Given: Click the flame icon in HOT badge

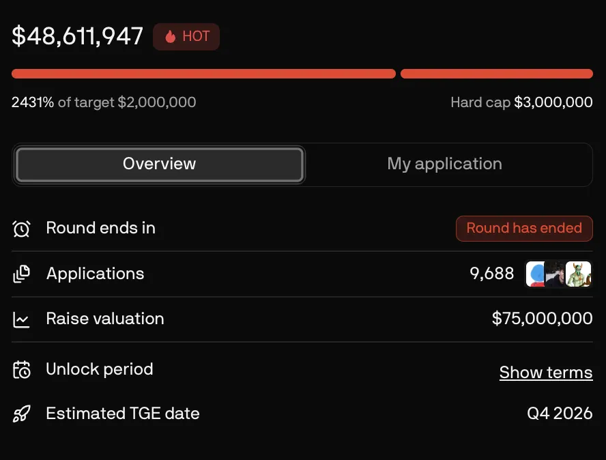Looking at the screenshot, I should coord(171,37).
